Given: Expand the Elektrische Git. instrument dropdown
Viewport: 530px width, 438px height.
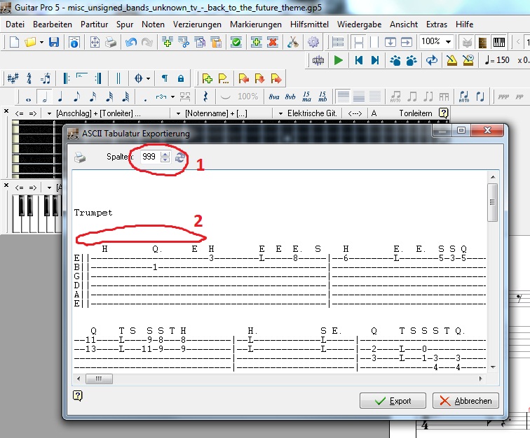Looking at the screenshot, I should point(280,113).
